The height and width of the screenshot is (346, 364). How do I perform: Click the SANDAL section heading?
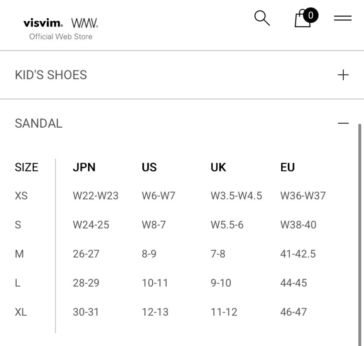39,123
